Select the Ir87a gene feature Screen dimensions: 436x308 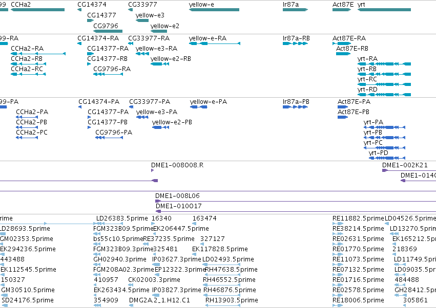click(x=295, y=10)
